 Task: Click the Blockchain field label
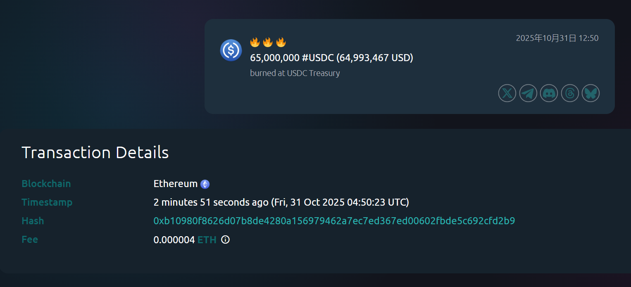pos(46,184)
